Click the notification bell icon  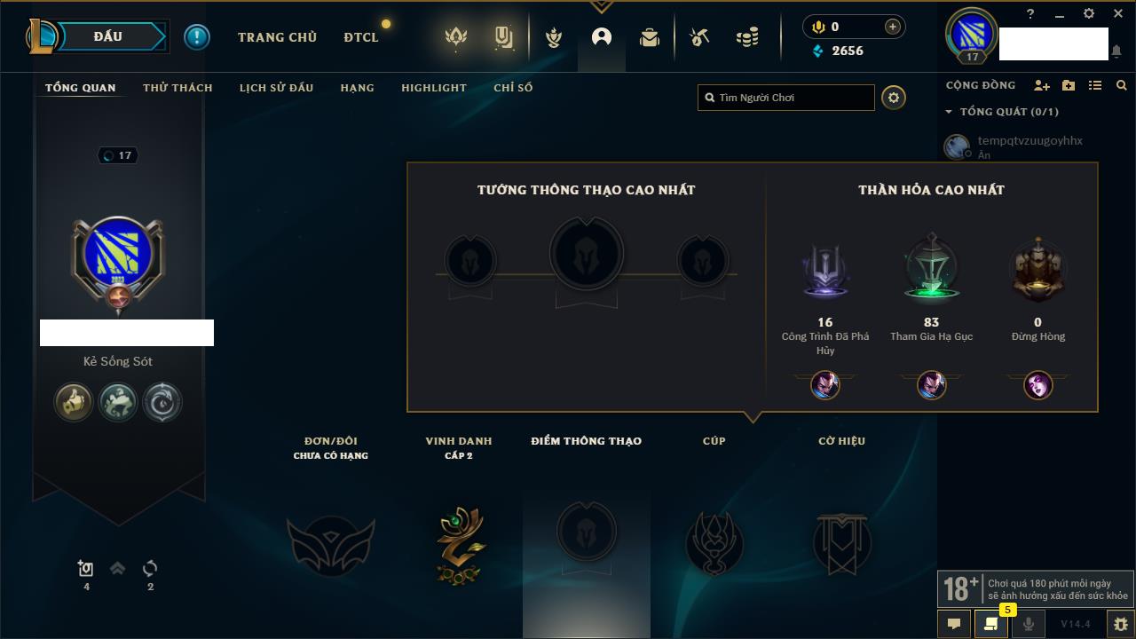coord(1116,51)
